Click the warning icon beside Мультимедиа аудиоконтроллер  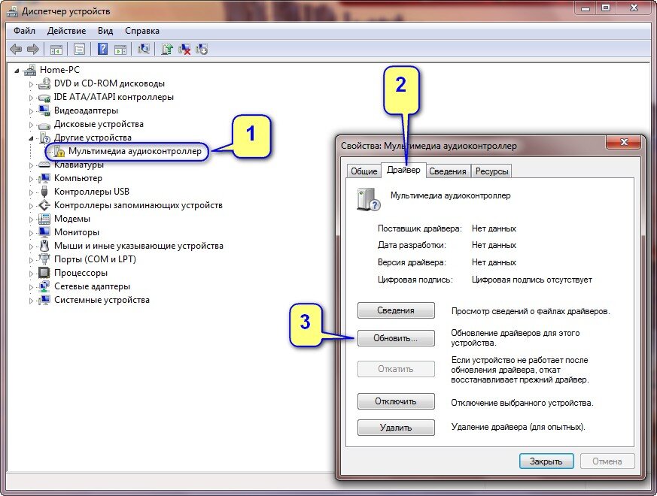(x=59, y=151)
